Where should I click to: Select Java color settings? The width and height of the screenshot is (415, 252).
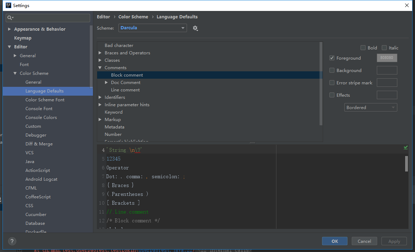(x=30, y=161)
